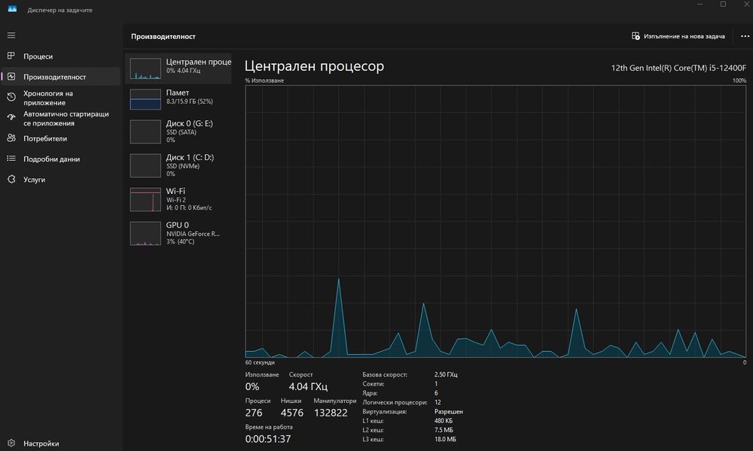Screen dimensions: 753x451
Task: Click inside the CPU usage graph
Action: pyautogui.click(x=495, y=221)
